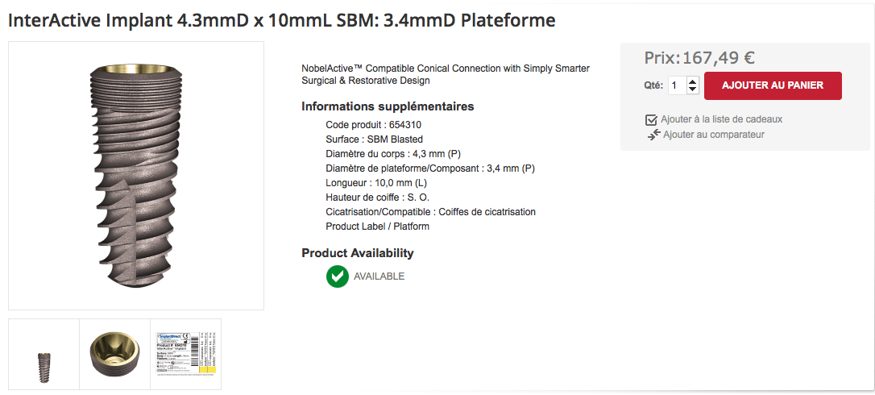The image size is (875, 395).
Task: Click the Ajouter au comparateur link
Action: coord(713,135)
